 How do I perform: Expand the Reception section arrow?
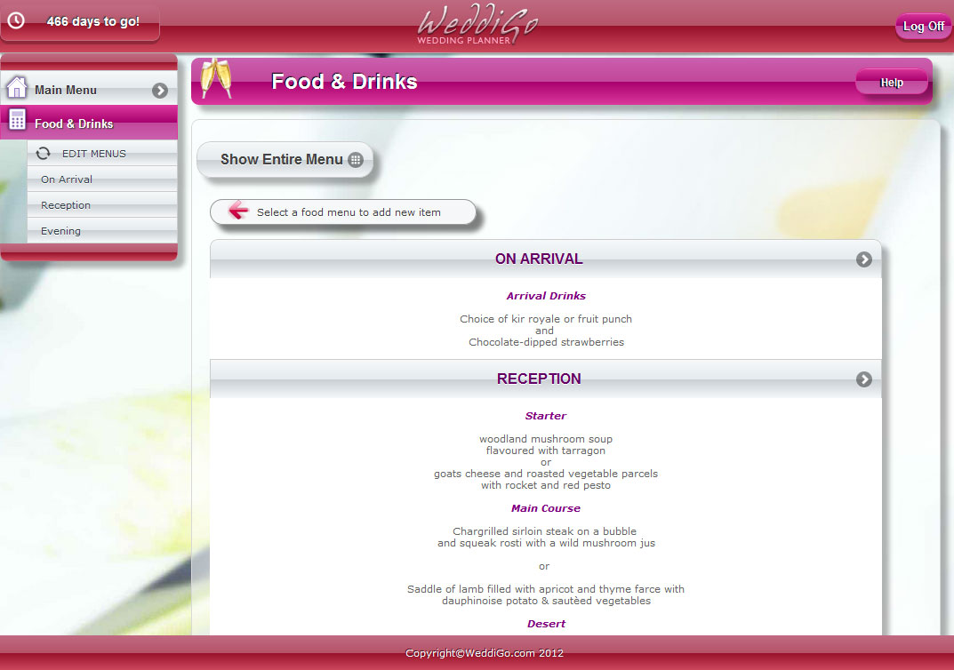click(x=863, y=379)
